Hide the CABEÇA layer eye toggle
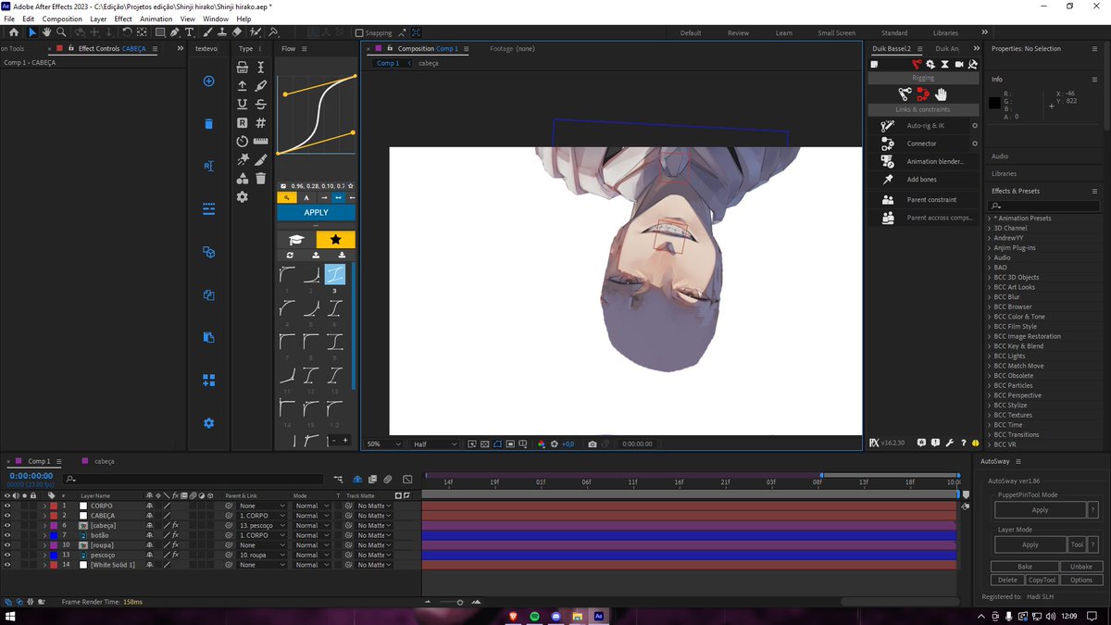1111x625 pixels. pos(7,516)
